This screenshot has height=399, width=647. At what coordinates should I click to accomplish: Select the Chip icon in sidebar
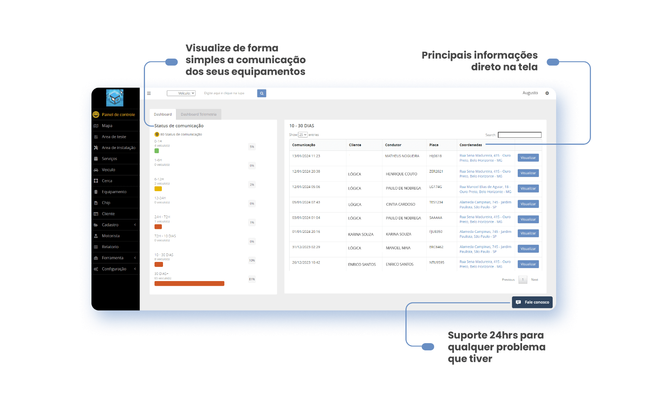[x=96, y=203]
